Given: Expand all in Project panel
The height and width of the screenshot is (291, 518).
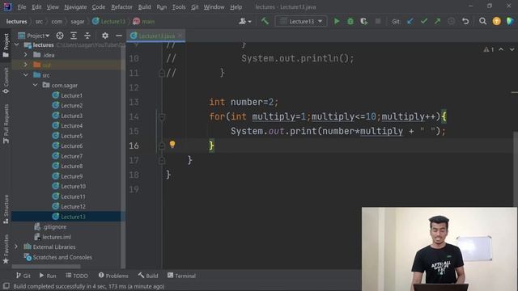Looking at the screenshot, I should point(74,36).
